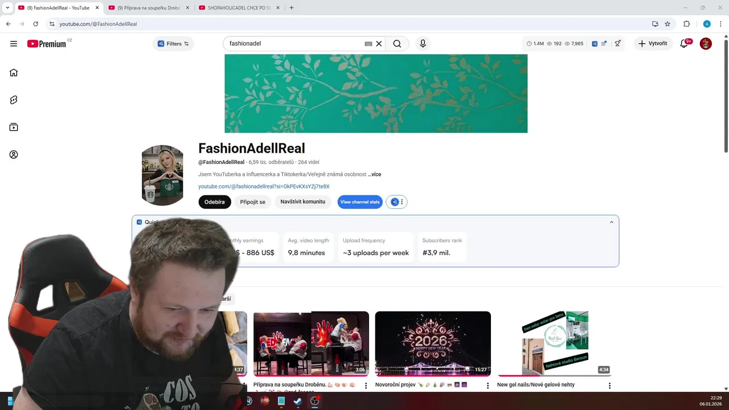View site information icon in address bar
The image size is (729, 410).
(x=52, y=24)
